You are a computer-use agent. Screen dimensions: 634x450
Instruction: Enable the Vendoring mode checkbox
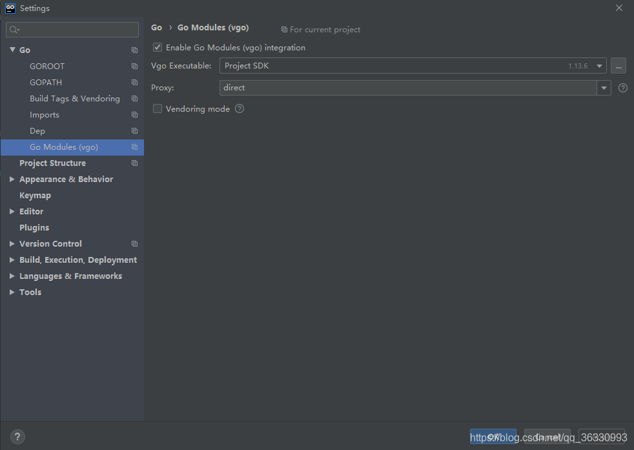pyautogui.click(x=158, y=108)
